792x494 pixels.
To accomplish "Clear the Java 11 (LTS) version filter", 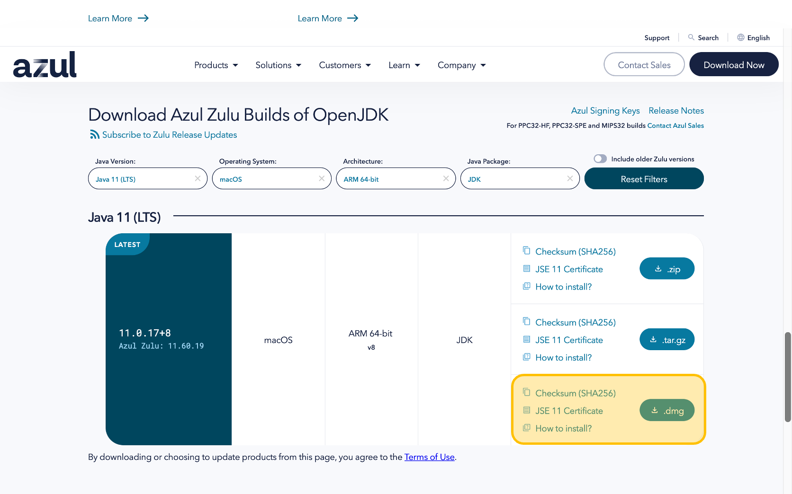I will pos(198,178).
